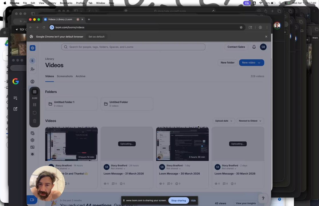Expand Not shared dropdown on 2 days video

pyautogui.click(x=229, y=169)
